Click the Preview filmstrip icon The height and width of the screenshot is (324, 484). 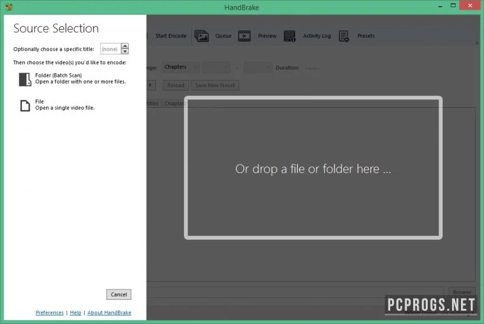coord(244,36)
